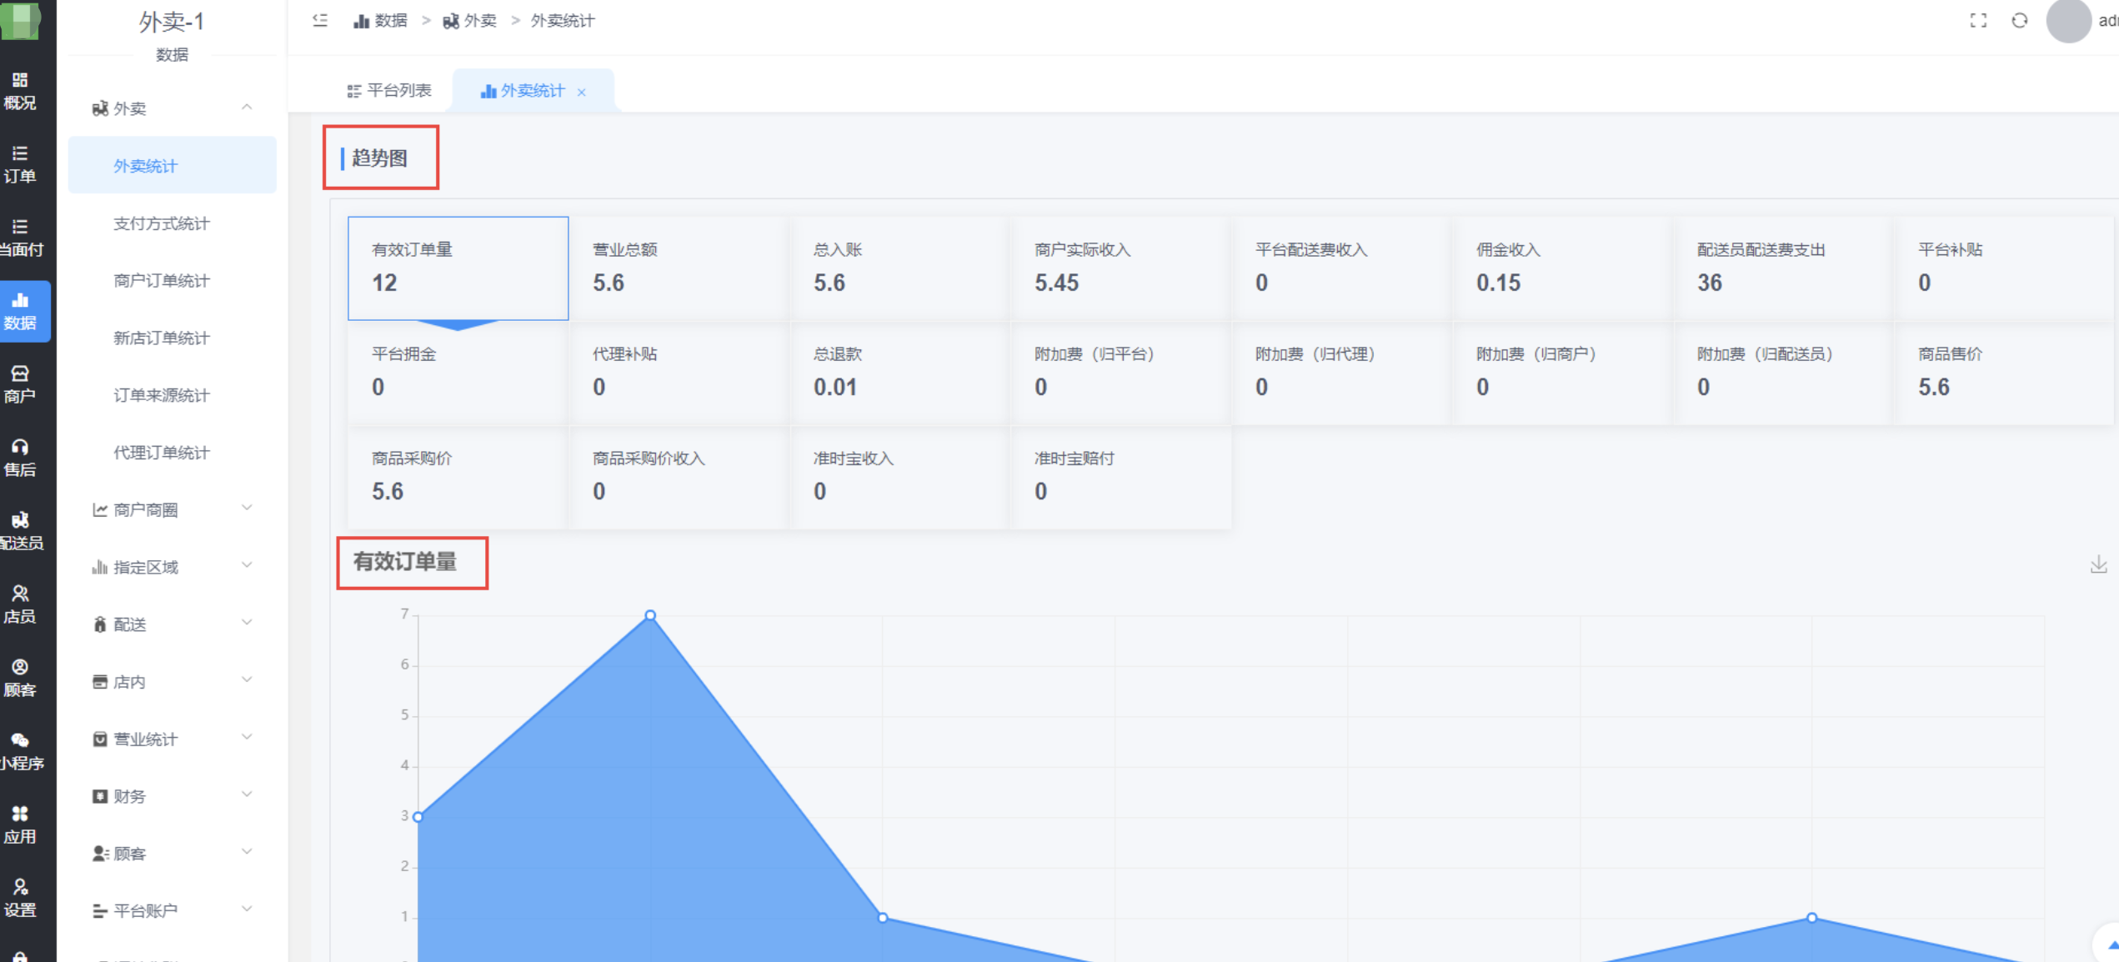Select the 商户实际收入 stat card
The height and width of the screenshot is (962, 2119).
[x=1120, y=268]
